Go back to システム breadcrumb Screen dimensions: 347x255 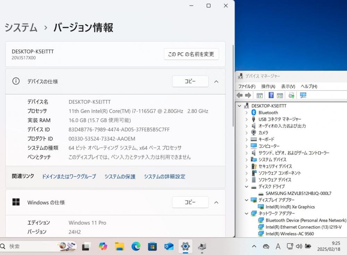(21, 27)
